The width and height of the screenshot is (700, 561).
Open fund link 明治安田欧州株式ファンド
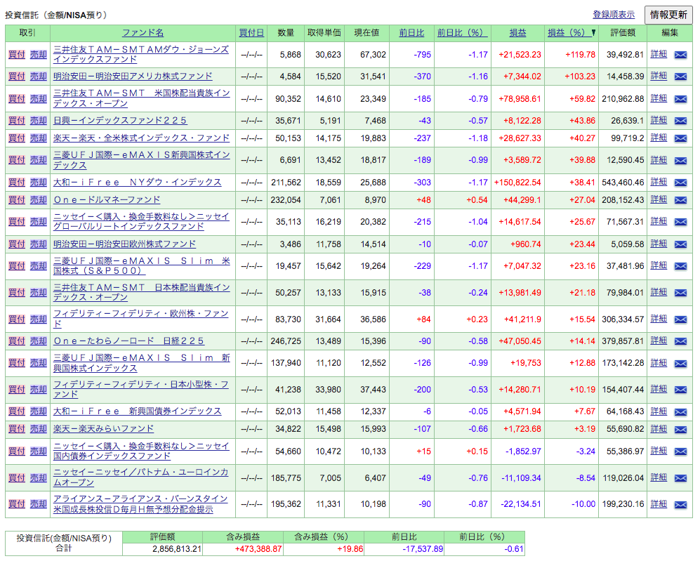pos(124,244)
